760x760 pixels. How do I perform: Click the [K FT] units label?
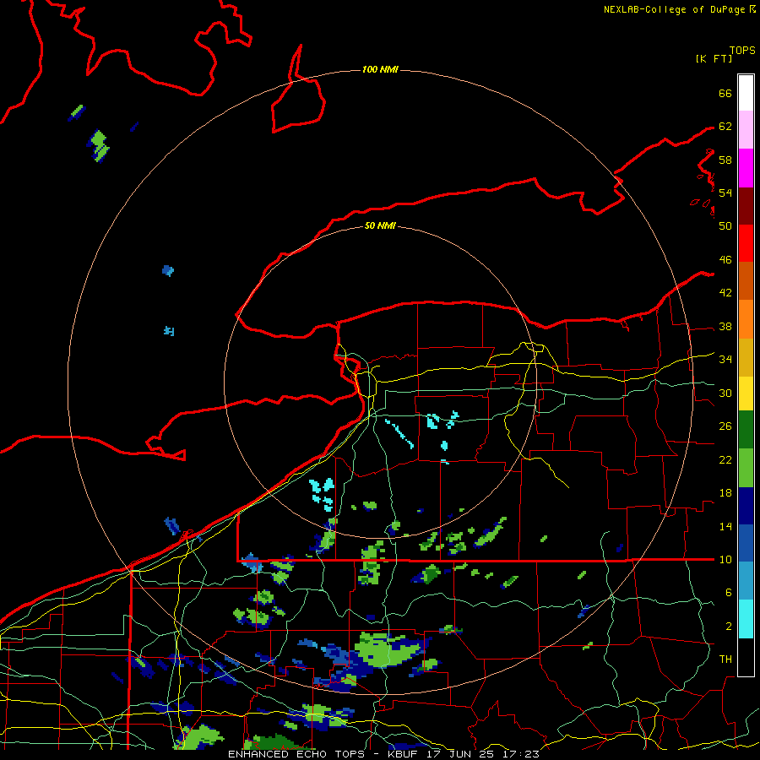[x=714, y=59]
